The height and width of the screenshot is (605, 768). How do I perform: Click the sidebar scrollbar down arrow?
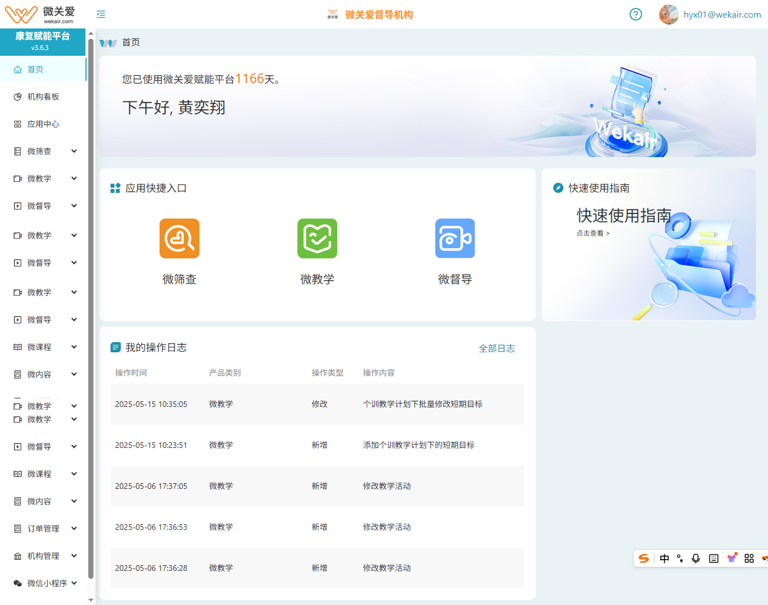point(91,600)
